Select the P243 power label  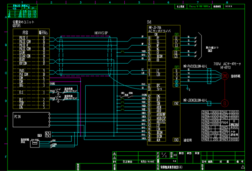coord(48,136)
